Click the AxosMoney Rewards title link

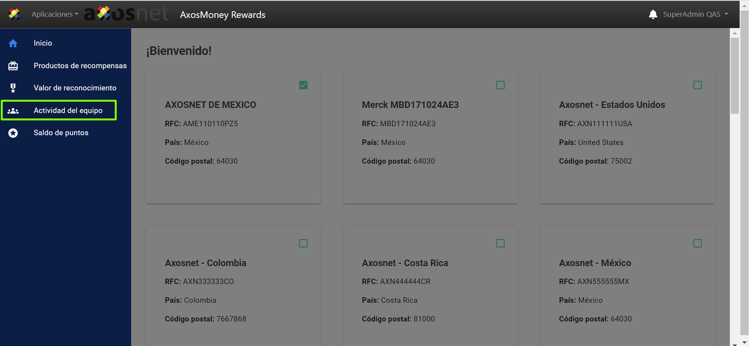(x=222, y=15)
